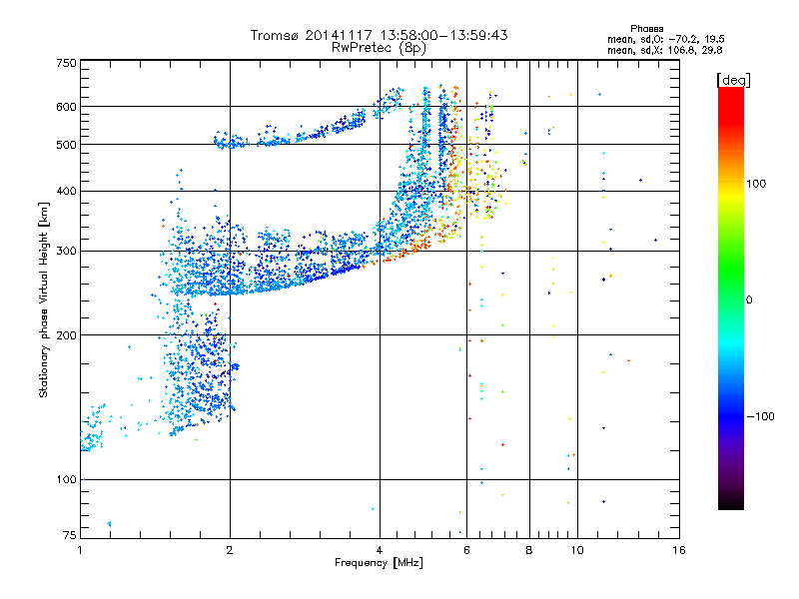Click the '200' height axis tick label
This screenshot has height=599, width=799.
tap(67, 335)
